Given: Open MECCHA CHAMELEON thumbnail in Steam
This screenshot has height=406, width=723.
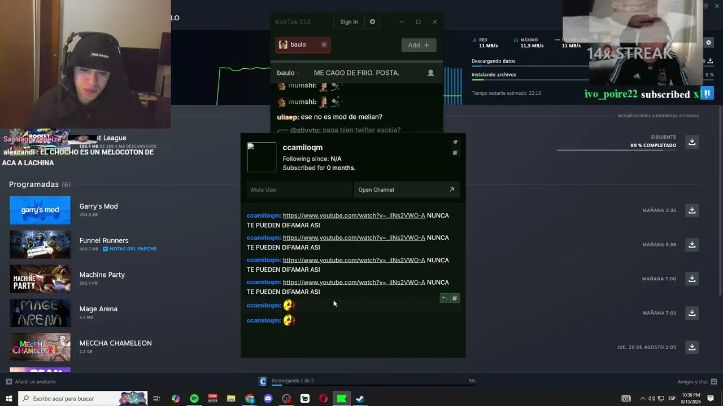Looking at the screenshot, I should (40, 347).
